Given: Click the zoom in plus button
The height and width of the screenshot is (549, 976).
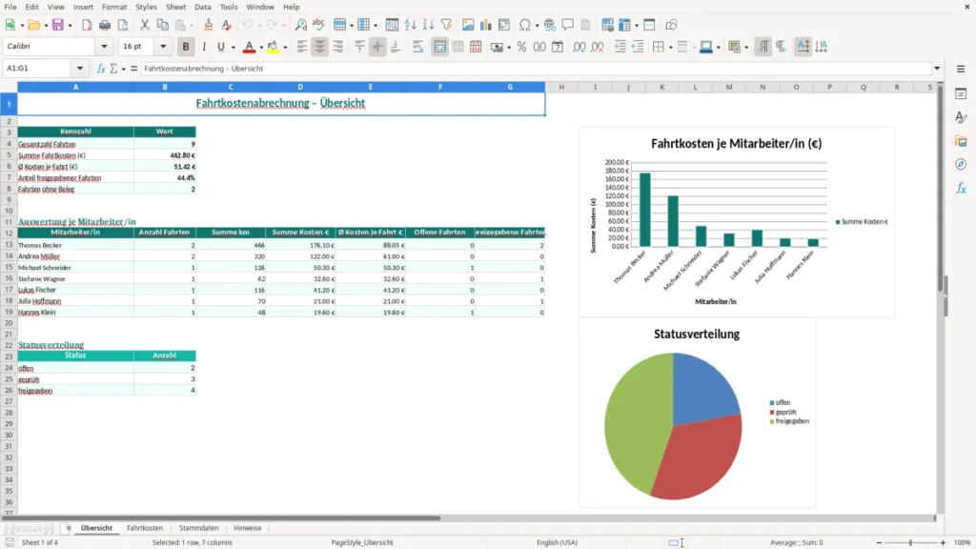Looking at the screenshot, I should click(x=943, y=542).
